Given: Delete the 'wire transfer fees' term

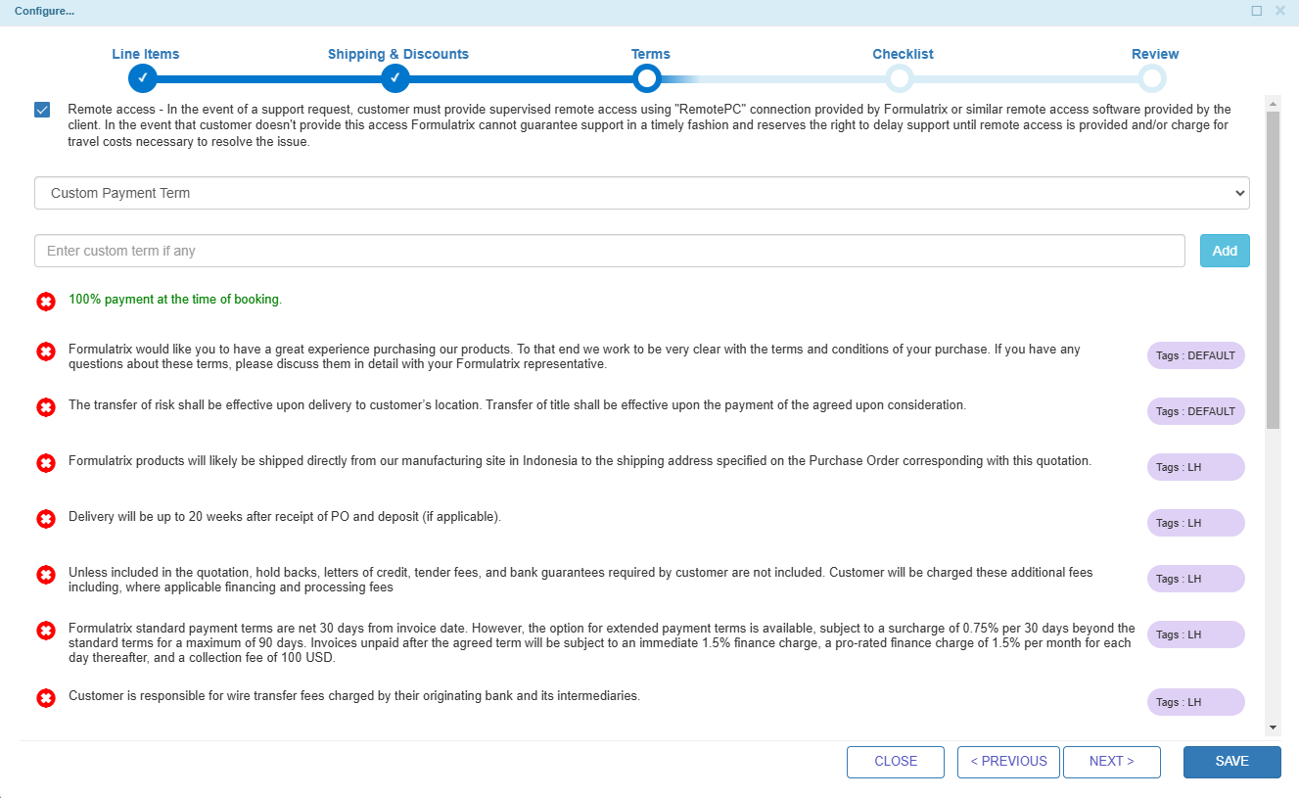Looking at the screenshot, I should pyautogui.click(x=45, y=698).
